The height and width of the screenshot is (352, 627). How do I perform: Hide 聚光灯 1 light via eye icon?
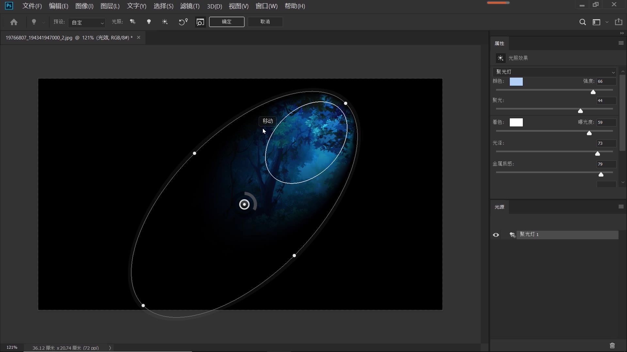coord(496,235)
